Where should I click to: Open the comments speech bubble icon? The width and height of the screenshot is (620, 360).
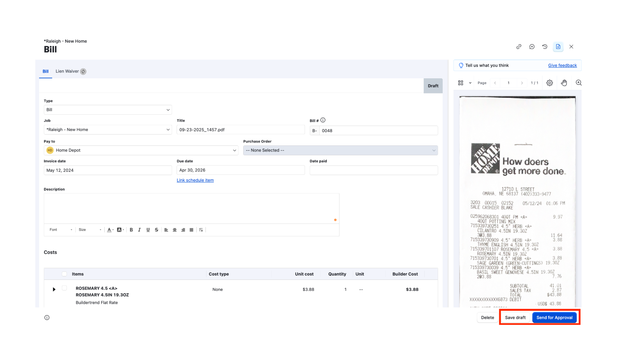(x=532, y=47)
